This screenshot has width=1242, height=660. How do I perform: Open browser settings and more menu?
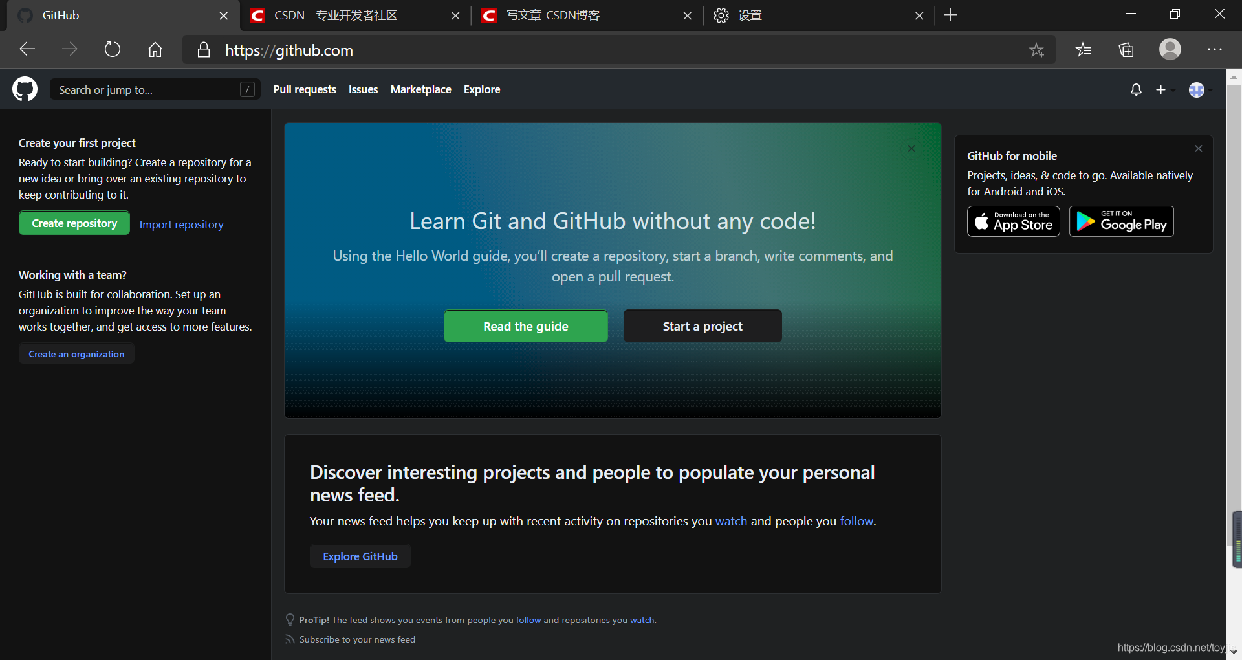1215,49
